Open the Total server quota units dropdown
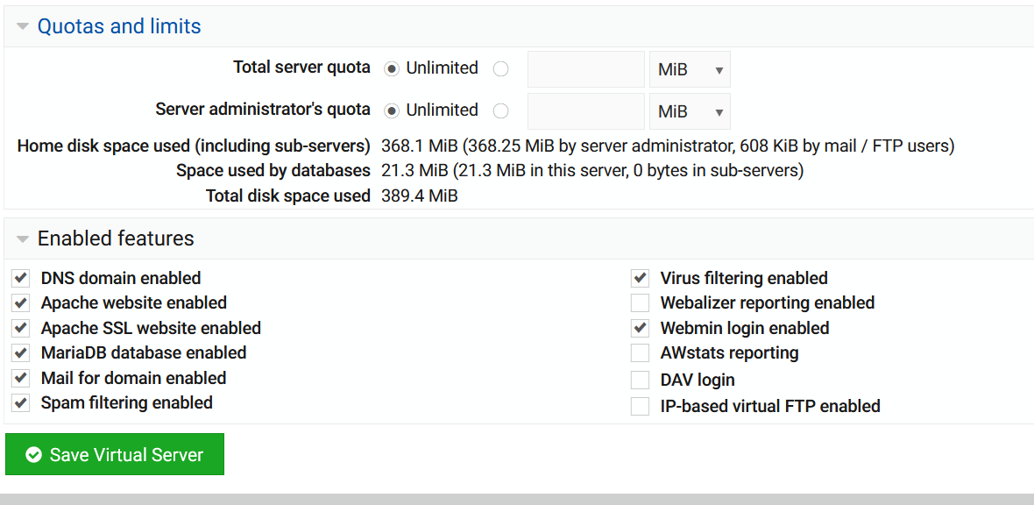Viewport: 1034px width, 505px height. (690, 68)
